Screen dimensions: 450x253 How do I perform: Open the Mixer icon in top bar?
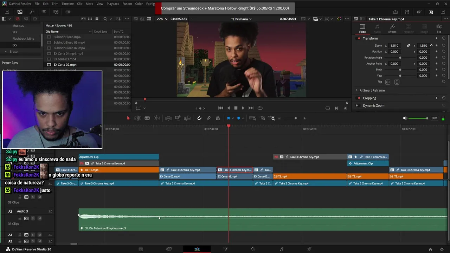click(x=407, y=12)
